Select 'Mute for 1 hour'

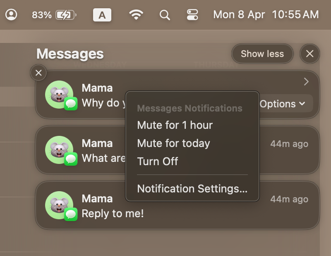pyautogui.click(x=175, y=125)
